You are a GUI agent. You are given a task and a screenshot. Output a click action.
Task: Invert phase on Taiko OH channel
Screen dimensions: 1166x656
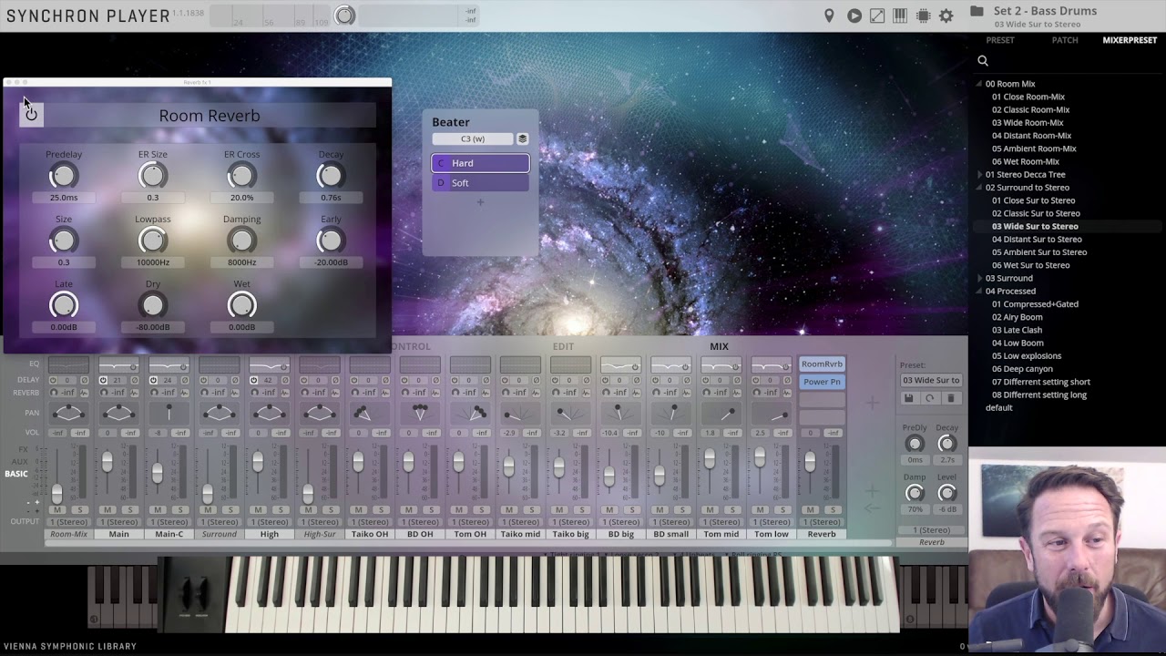[386, 380]
